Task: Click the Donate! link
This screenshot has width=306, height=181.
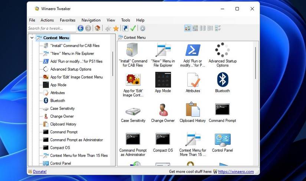Action: click(x=40, y=171)
